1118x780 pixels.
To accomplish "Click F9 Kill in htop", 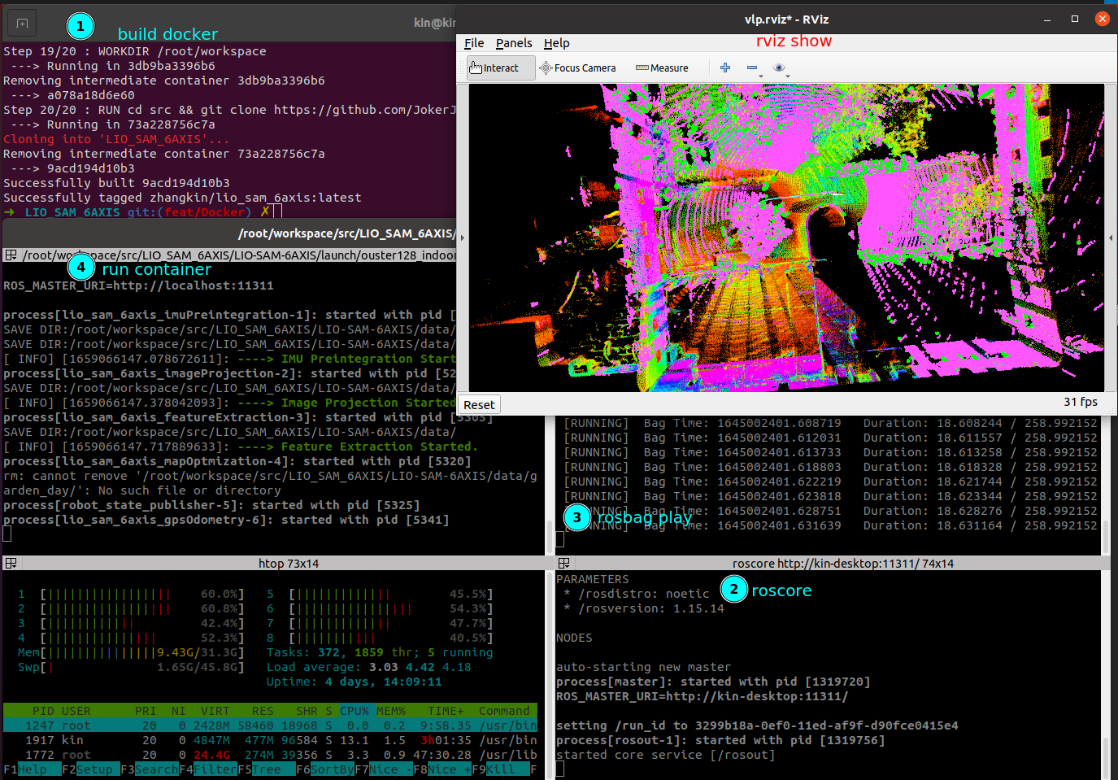I will point(501,769).
